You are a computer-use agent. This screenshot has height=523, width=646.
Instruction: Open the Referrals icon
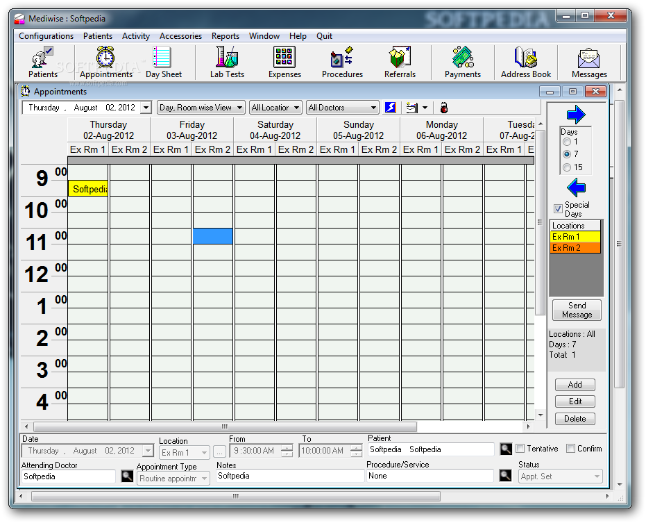[400, 62]
